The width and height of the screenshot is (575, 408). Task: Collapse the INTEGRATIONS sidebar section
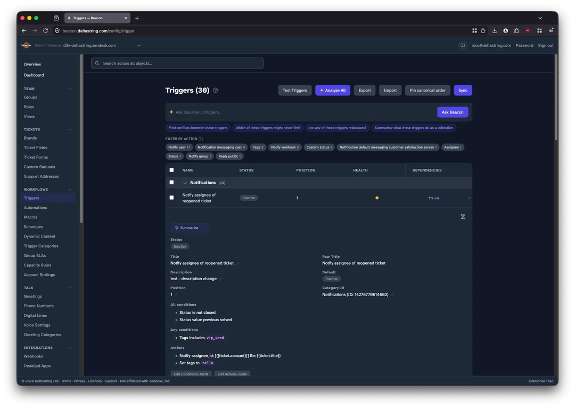(70, 348)
